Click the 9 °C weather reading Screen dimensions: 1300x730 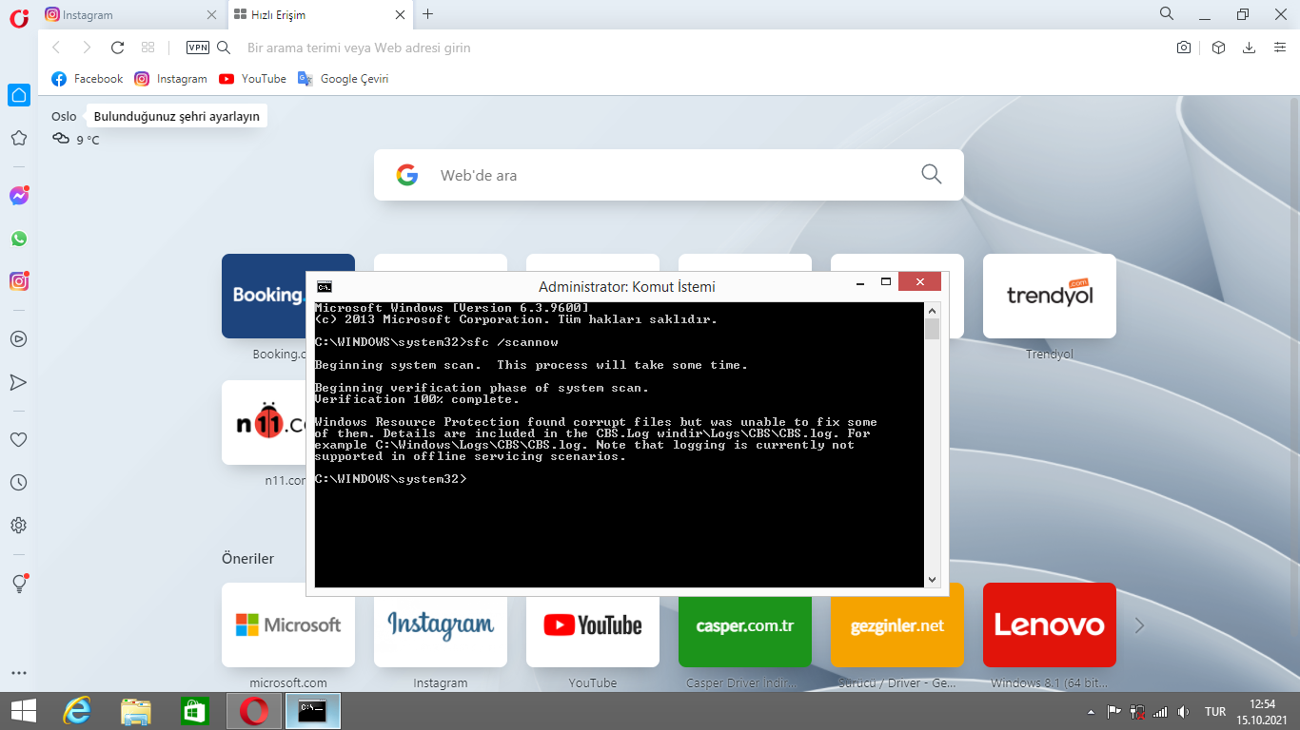(88, 140)
